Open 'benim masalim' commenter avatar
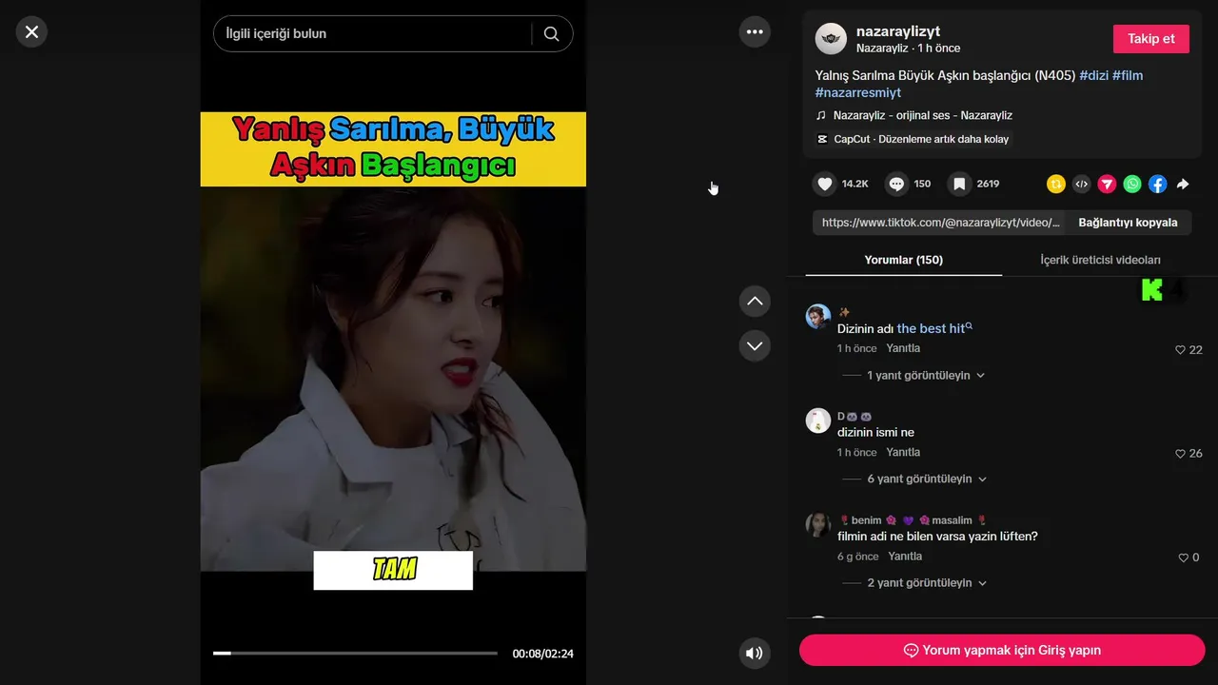 818,524
